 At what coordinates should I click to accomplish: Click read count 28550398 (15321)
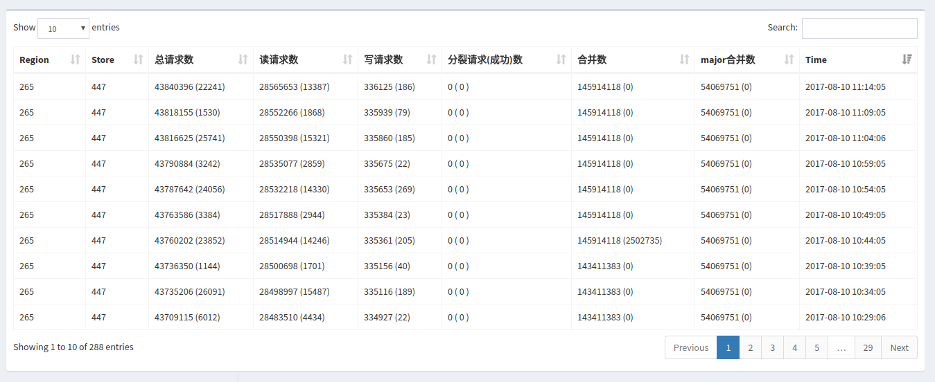click(x=295, y=138)
